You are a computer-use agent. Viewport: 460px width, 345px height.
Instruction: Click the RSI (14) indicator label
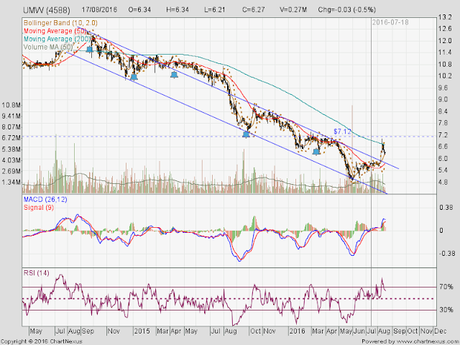click(x=37, y=273)
